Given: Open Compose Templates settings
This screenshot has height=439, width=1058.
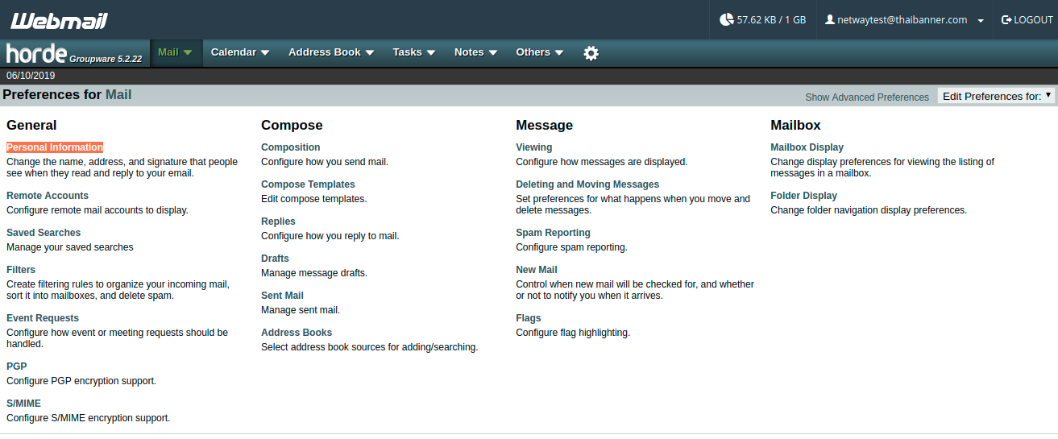Looking at the screenshot, I should click(x=308, y=184).
